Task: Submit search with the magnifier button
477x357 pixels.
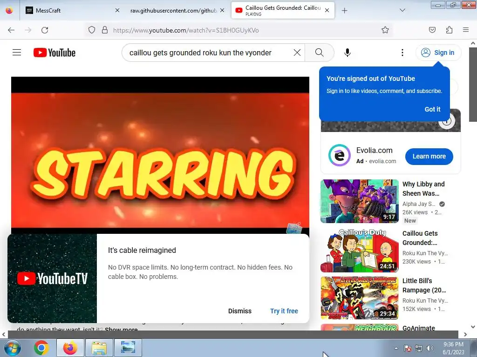Action: tap(319, 53)
